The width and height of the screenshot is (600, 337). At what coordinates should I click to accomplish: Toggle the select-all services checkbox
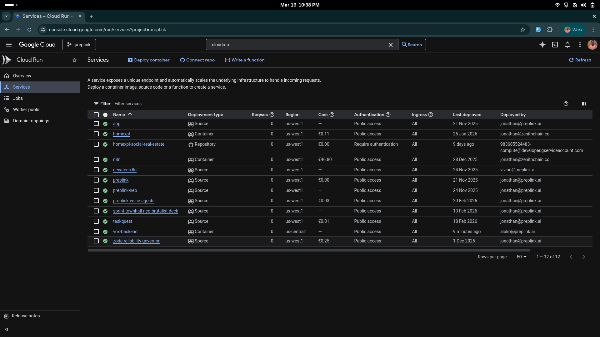pos(96,115)
